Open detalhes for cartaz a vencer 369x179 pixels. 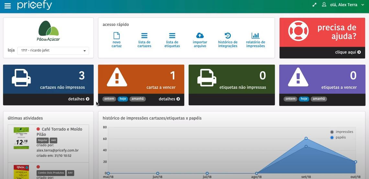[x=169, y=99]
